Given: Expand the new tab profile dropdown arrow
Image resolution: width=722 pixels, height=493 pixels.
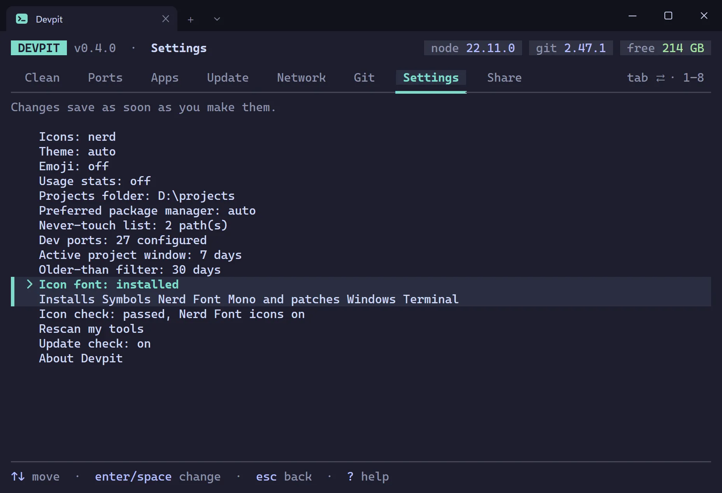Looking at the screenshot, I should tap(217, 19).
